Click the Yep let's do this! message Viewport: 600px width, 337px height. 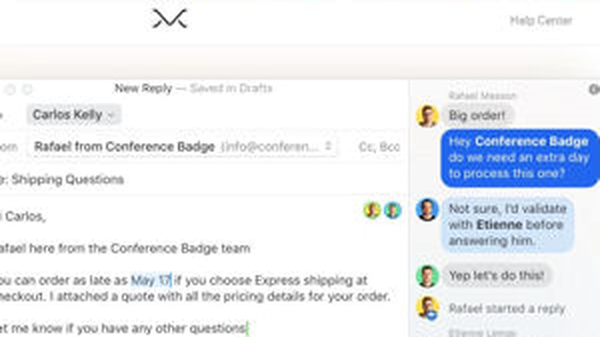(496, 276)
